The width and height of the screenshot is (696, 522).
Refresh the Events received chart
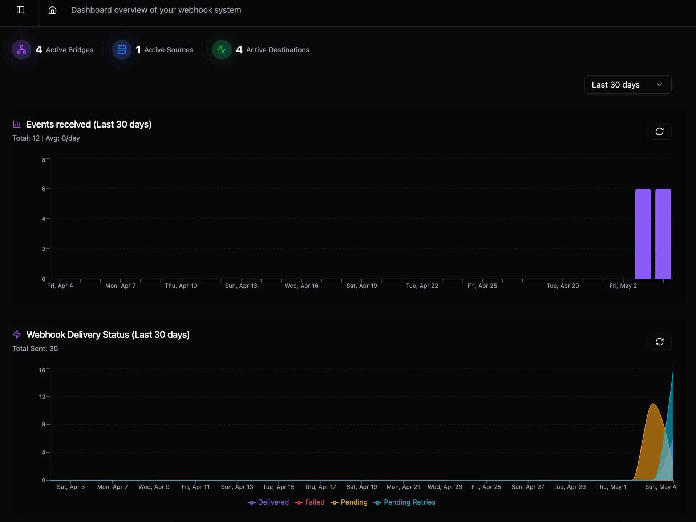pyautogui.click(x=659, y=131)
